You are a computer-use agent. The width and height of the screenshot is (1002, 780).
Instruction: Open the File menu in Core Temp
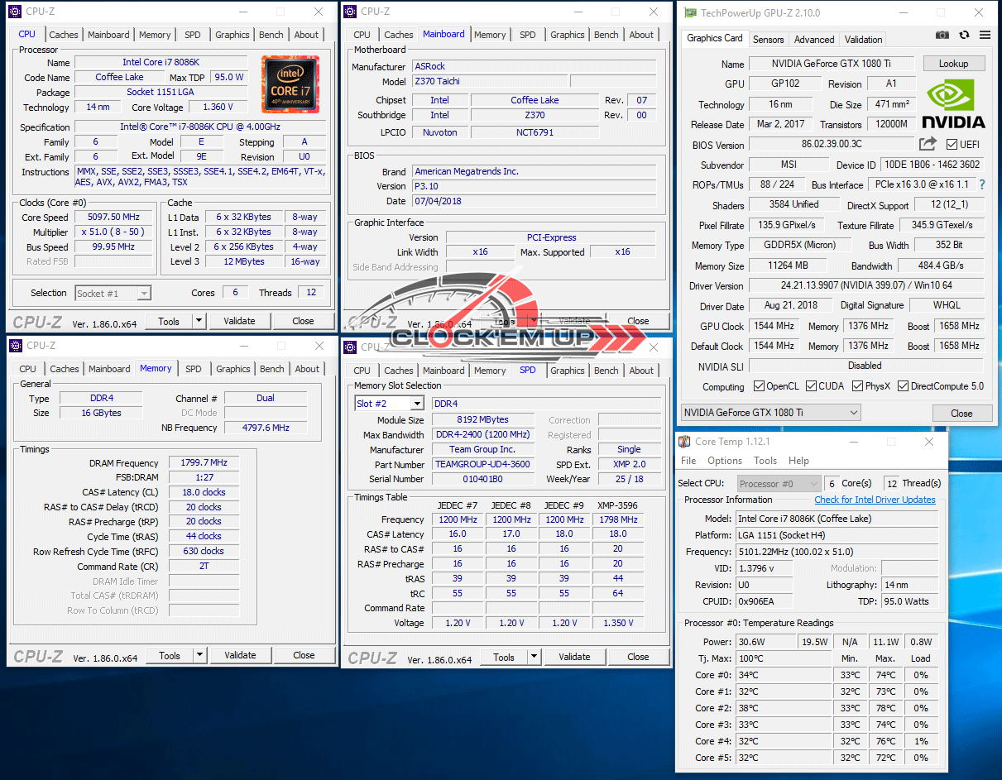pyautogui.click(x=688, y=461)
